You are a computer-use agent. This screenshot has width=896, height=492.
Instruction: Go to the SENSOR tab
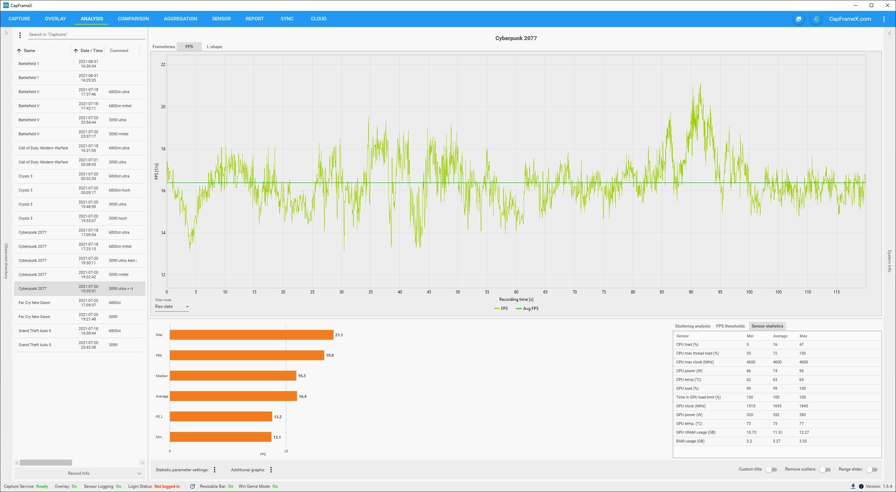click(221, 19)
